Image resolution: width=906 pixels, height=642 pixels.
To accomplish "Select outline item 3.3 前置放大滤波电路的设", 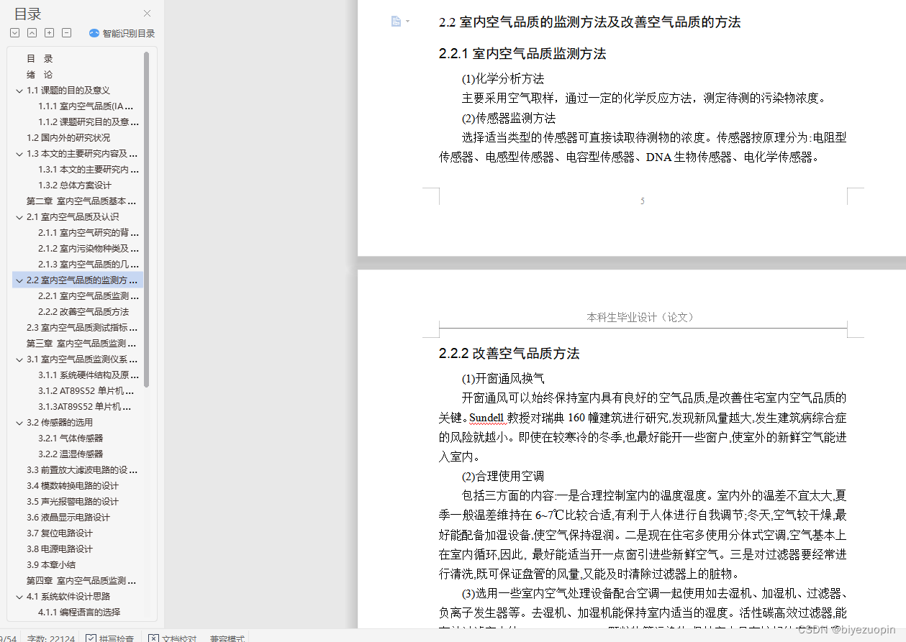I will 82,470.
